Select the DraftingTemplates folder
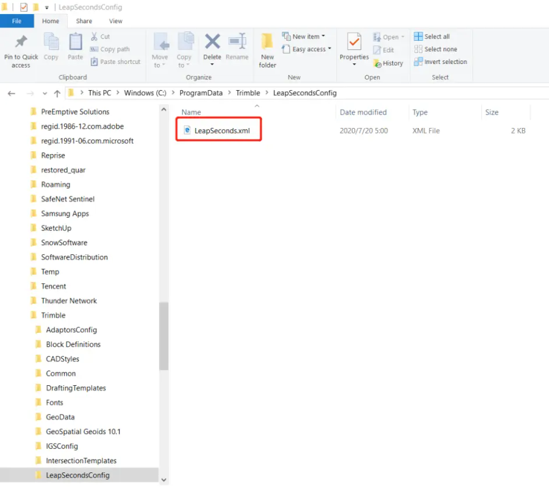The image size is (549, 487). coord(76,388)
